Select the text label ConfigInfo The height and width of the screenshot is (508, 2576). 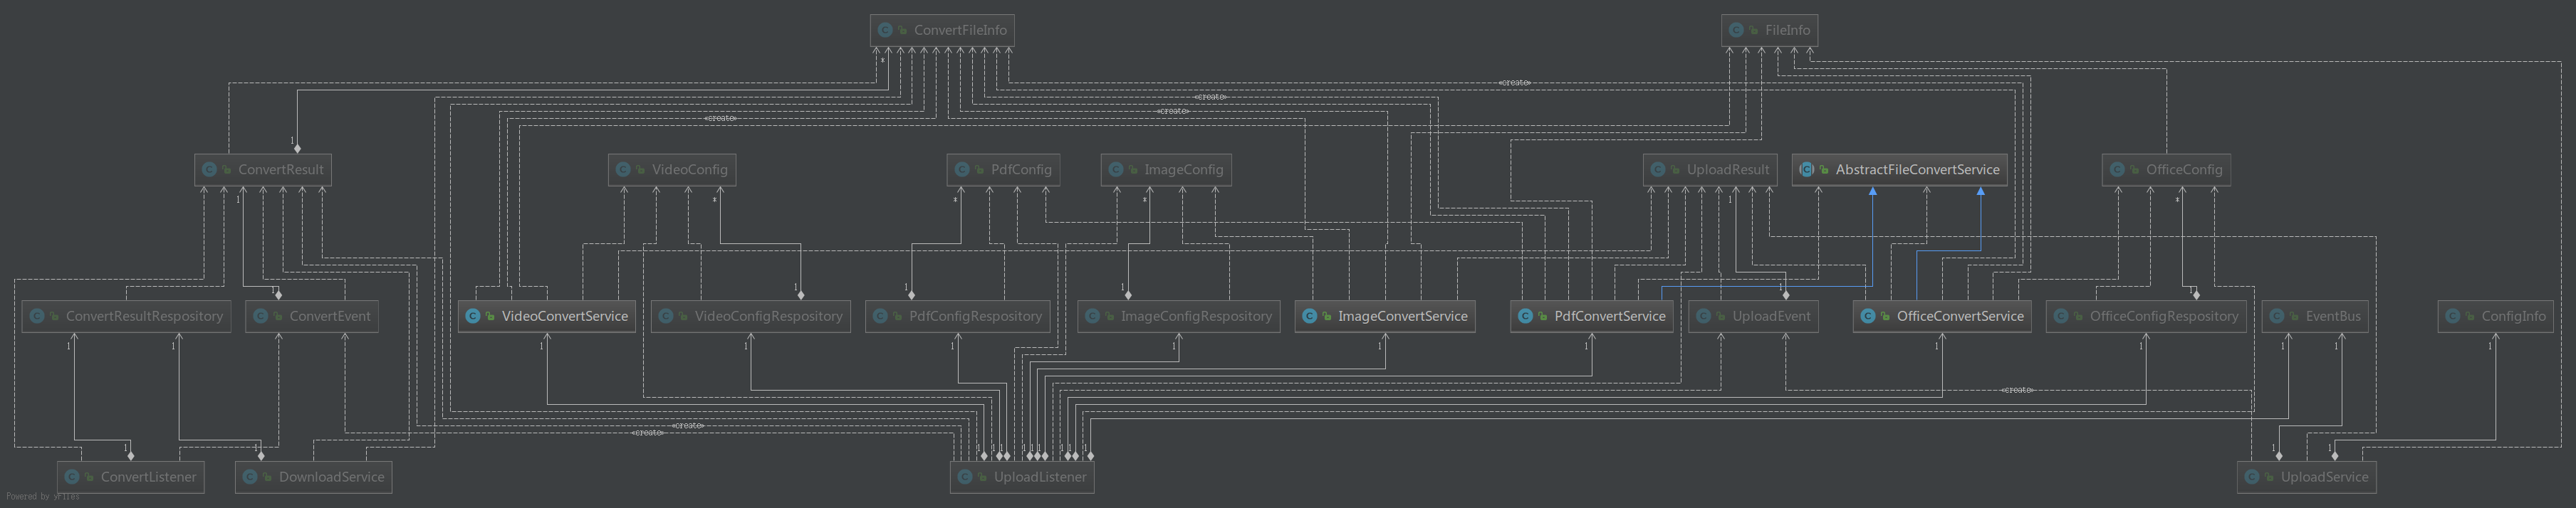point(2514,317)
